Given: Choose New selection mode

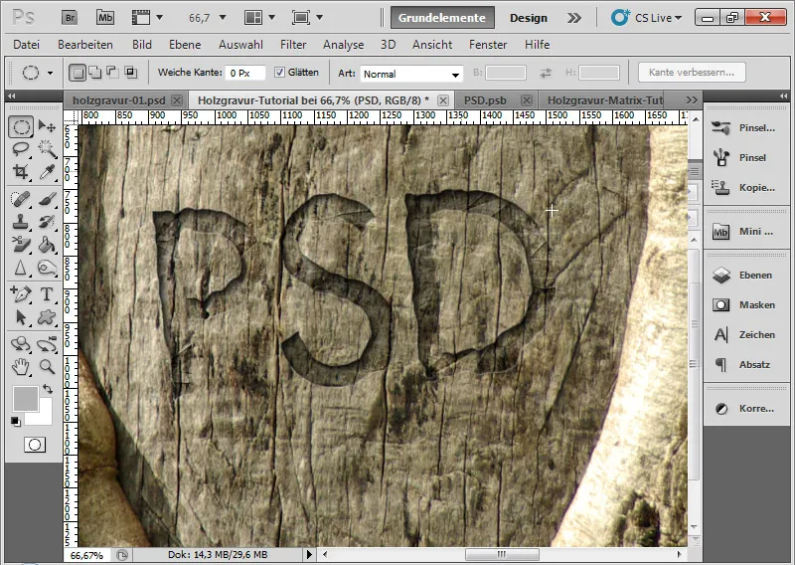Looking at the screenshot, I should click(x=78, y=73).
